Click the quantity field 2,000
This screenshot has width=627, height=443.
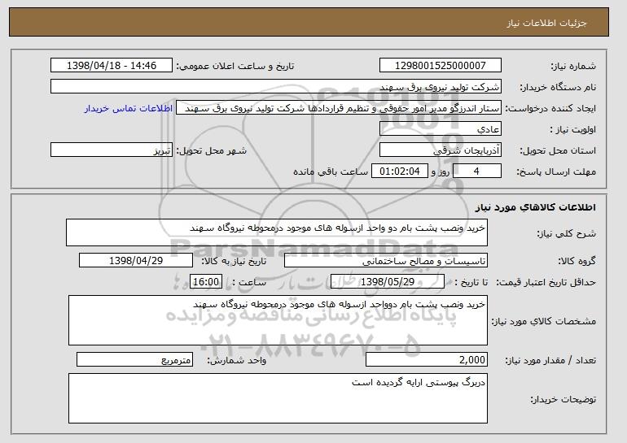coord(427,359)
